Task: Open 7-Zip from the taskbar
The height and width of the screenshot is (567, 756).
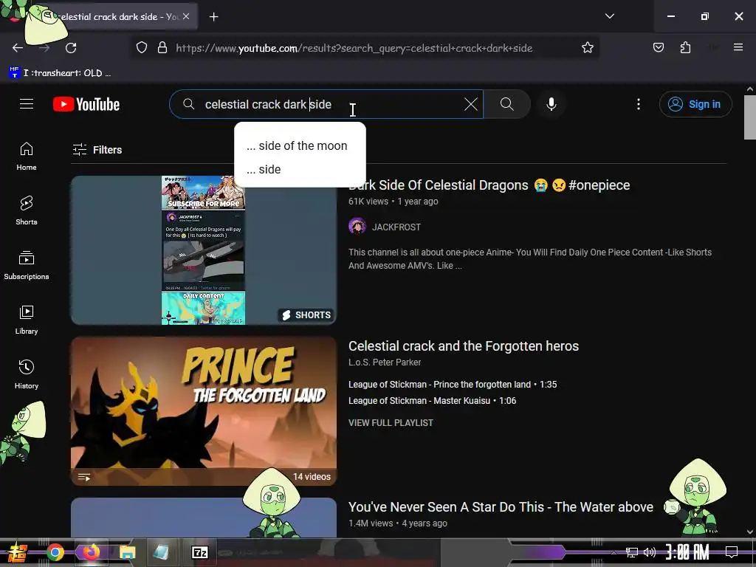Action: 199,552
